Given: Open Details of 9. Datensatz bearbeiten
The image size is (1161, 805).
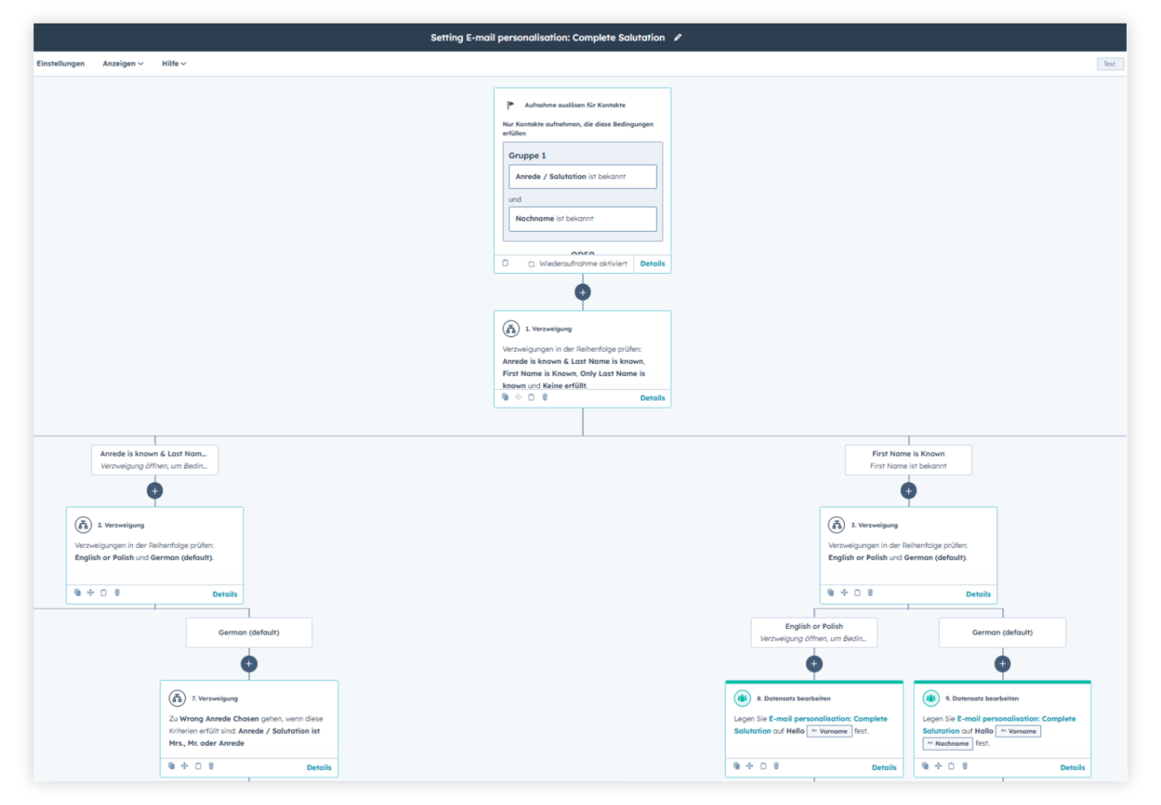Looking at the screenshot, I should point(1072,767).
